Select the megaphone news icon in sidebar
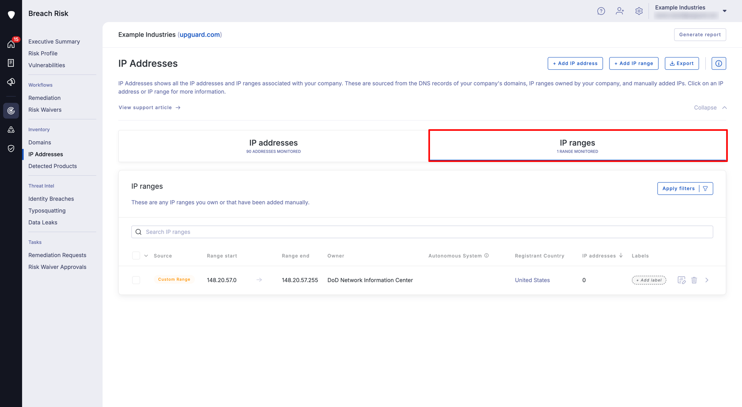 (11, 82)
